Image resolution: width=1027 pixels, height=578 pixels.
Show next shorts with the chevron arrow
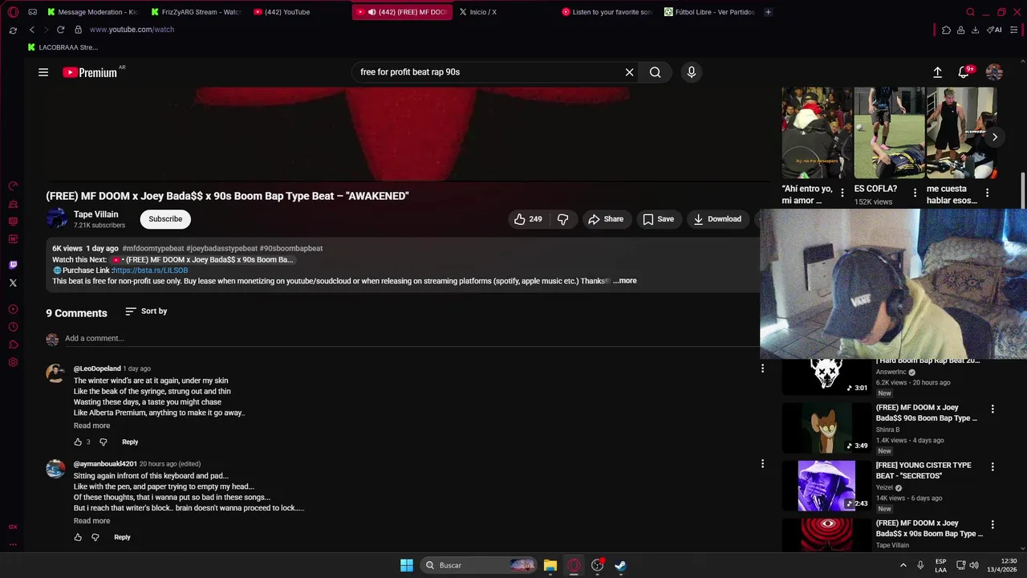994,137
